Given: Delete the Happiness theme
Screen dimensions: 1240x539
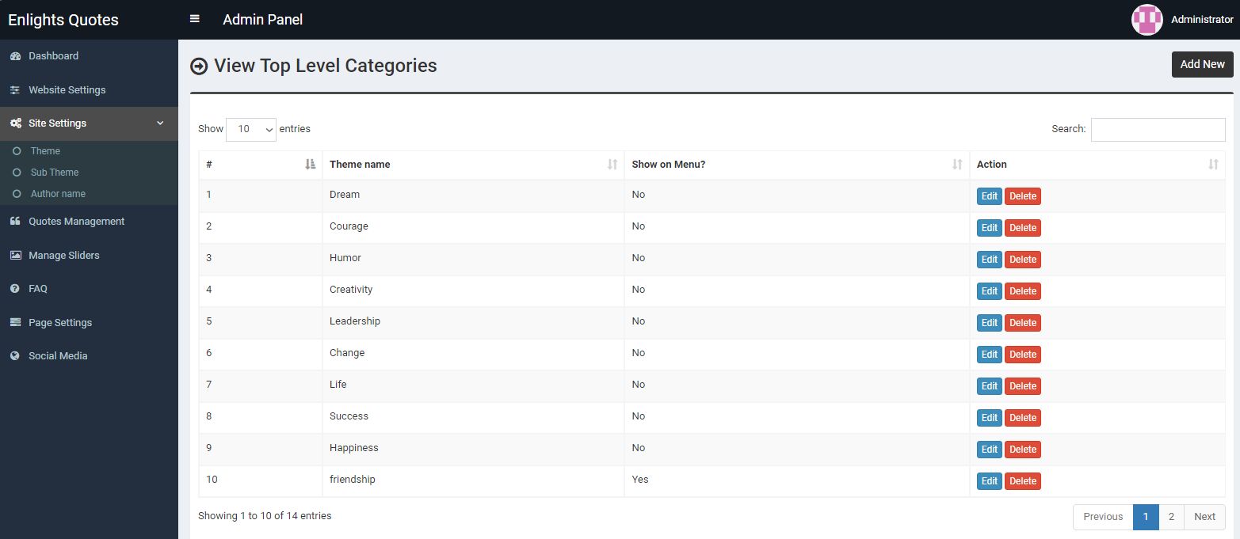Looking at the screenshot, I should click(x=1023, y=450).
